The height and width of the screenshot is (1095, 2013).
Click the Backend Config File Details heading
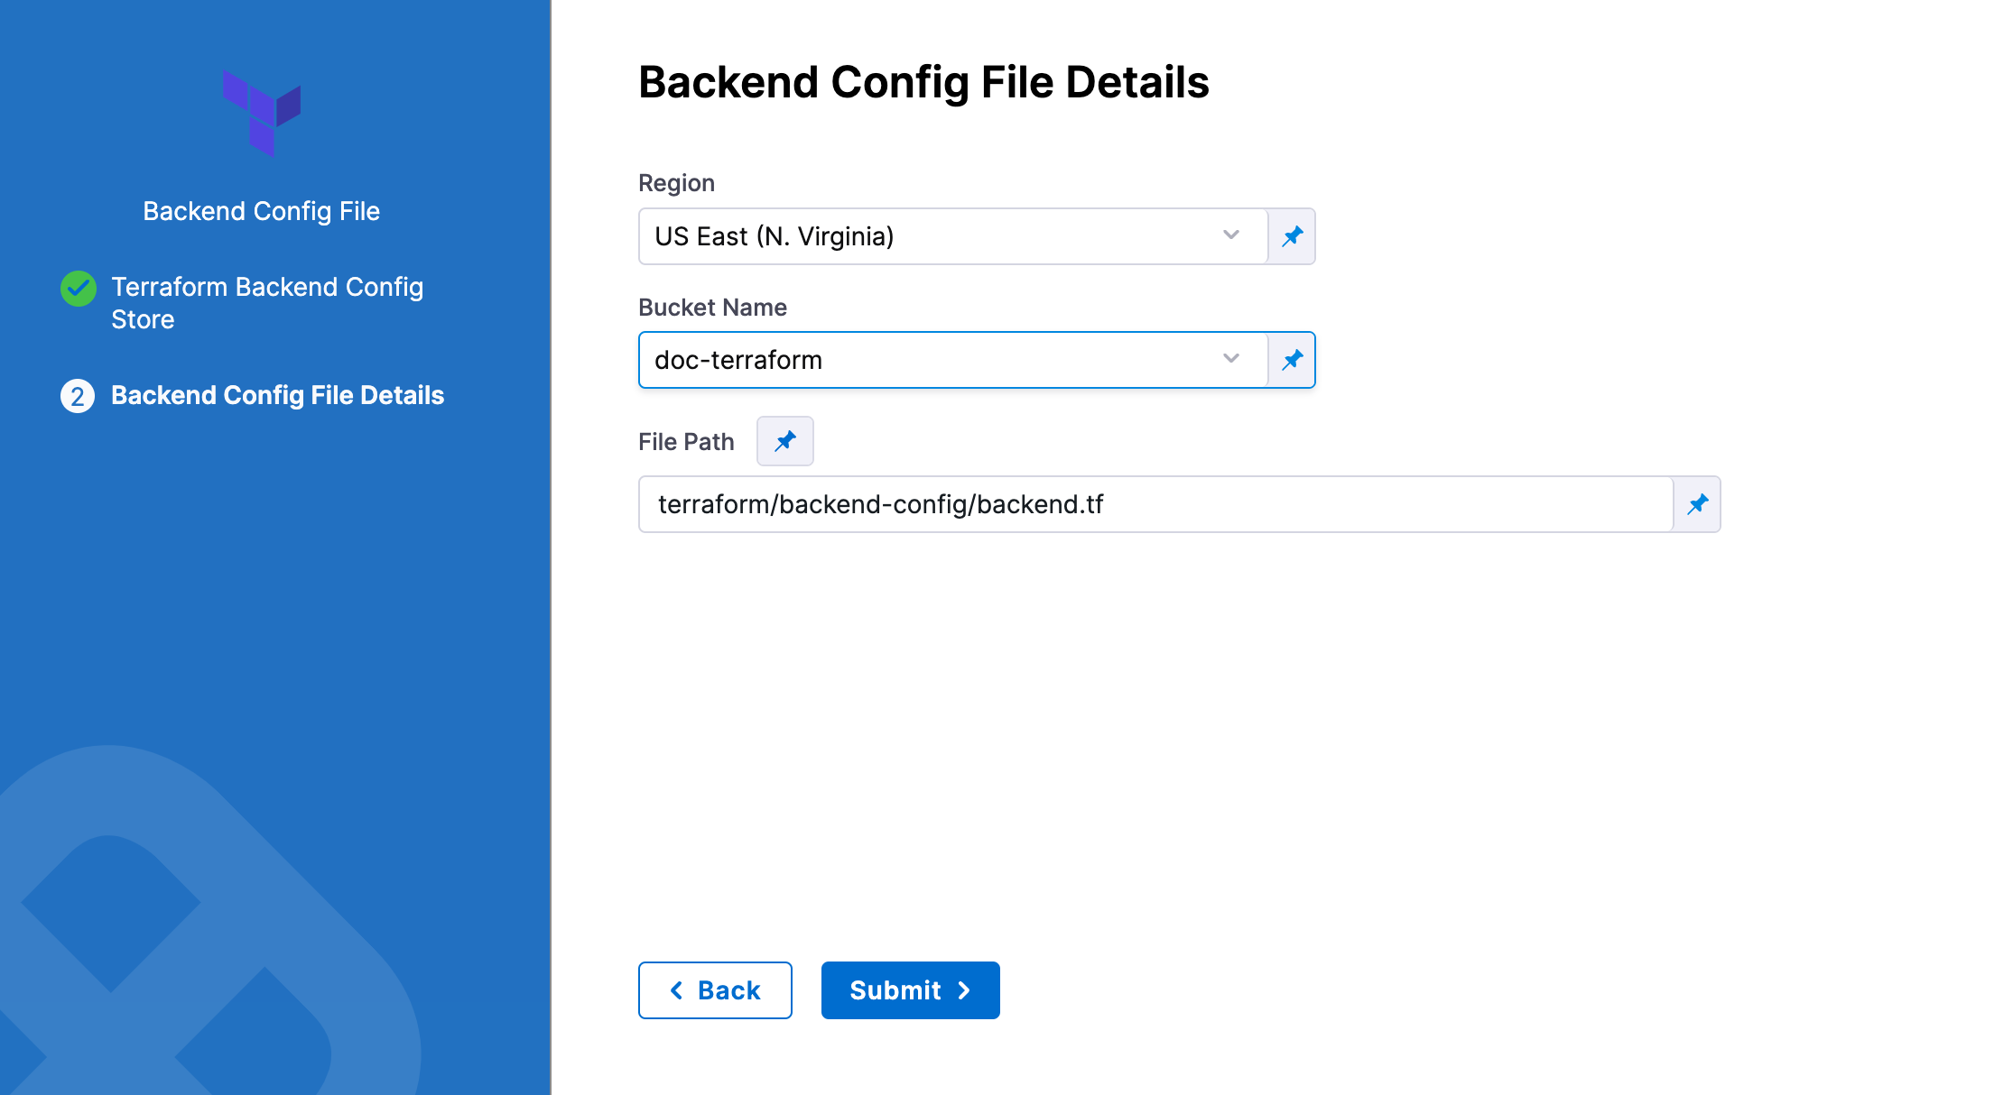923,82
